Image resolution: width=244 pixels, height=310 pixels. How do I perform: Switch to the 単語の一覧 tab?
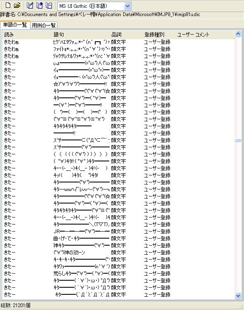pos(15,25)
